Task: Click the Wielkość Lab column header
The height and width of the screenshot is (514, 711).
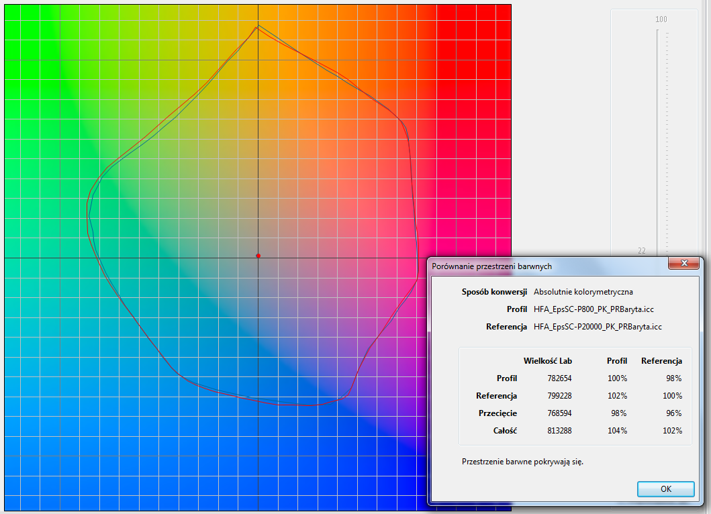Action: tap(548, 361)
